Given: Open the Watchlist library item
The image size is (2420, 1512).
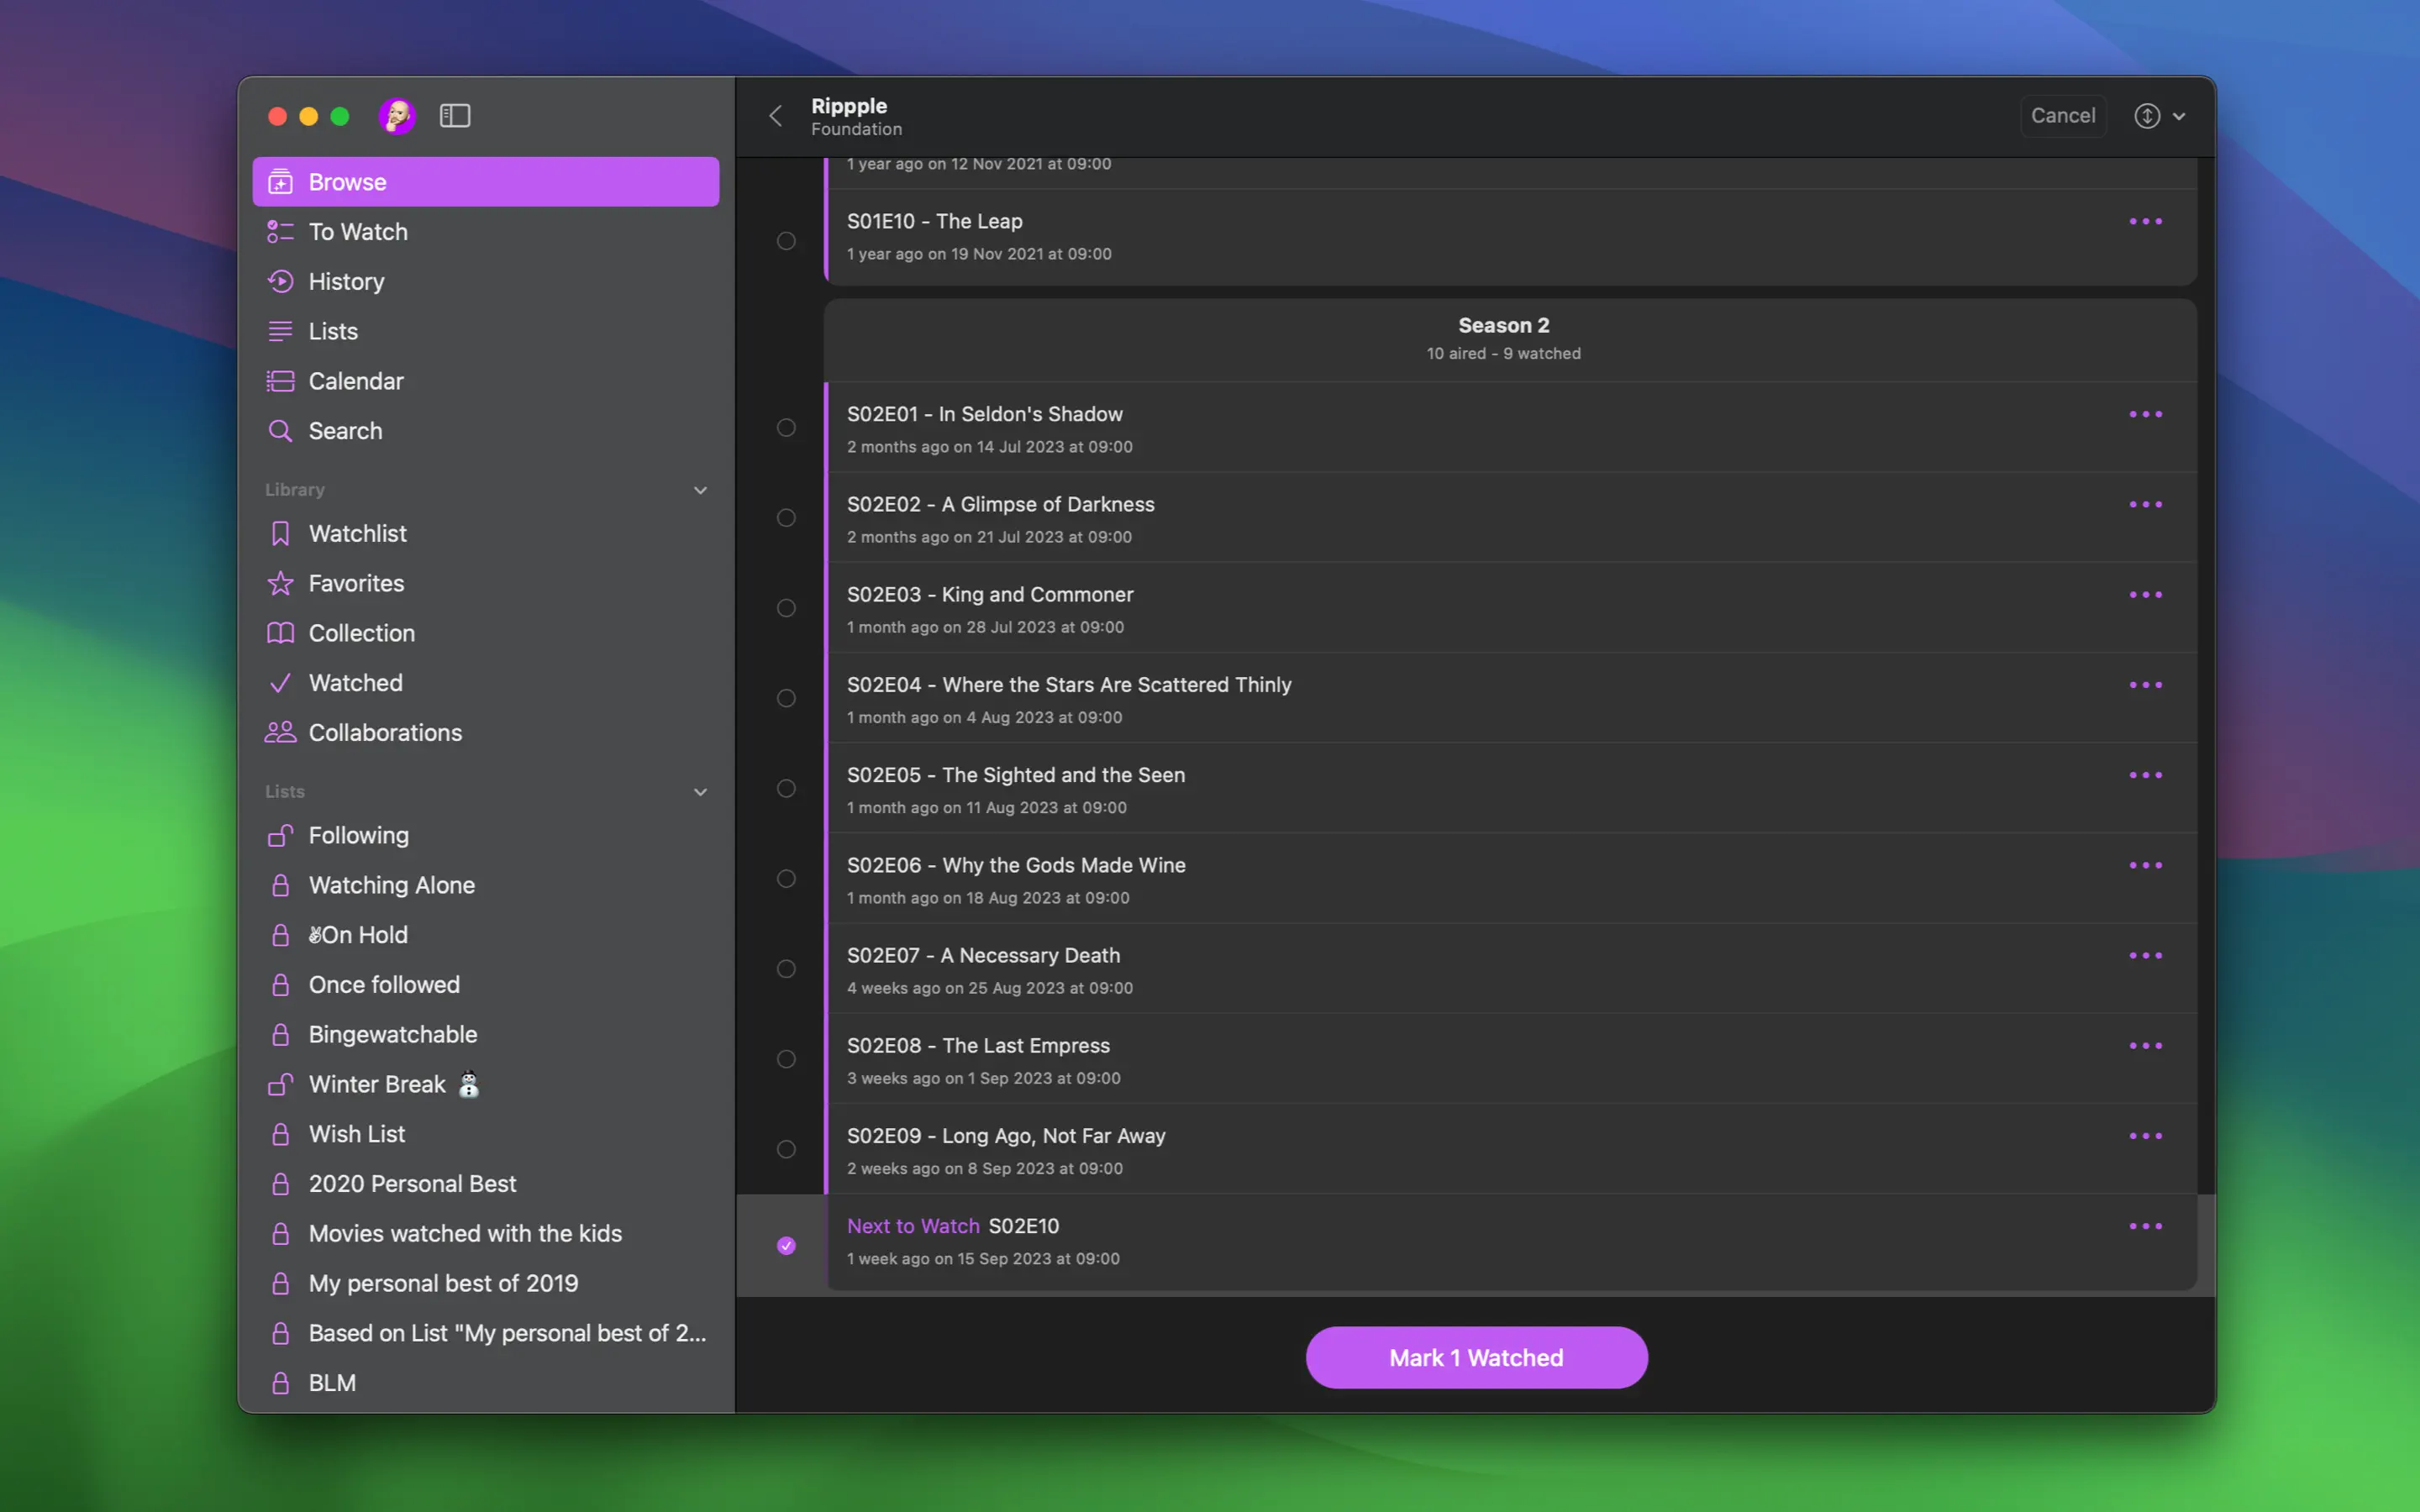Looking at the screenshot, I should coord(357,534).
